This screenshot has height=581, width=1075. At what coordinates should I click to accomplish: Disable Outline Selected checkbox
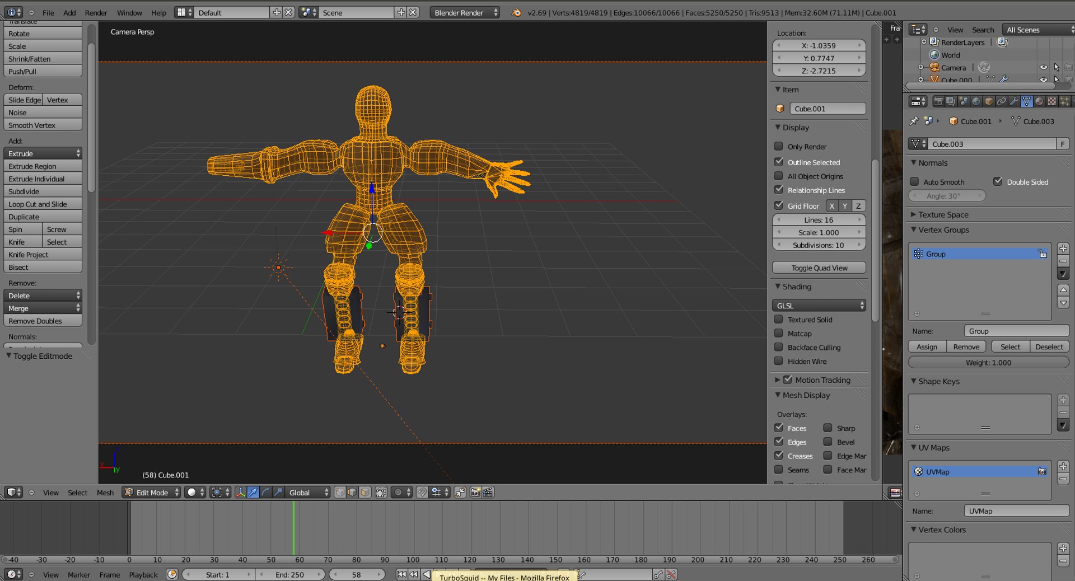(x=778, y=162)
